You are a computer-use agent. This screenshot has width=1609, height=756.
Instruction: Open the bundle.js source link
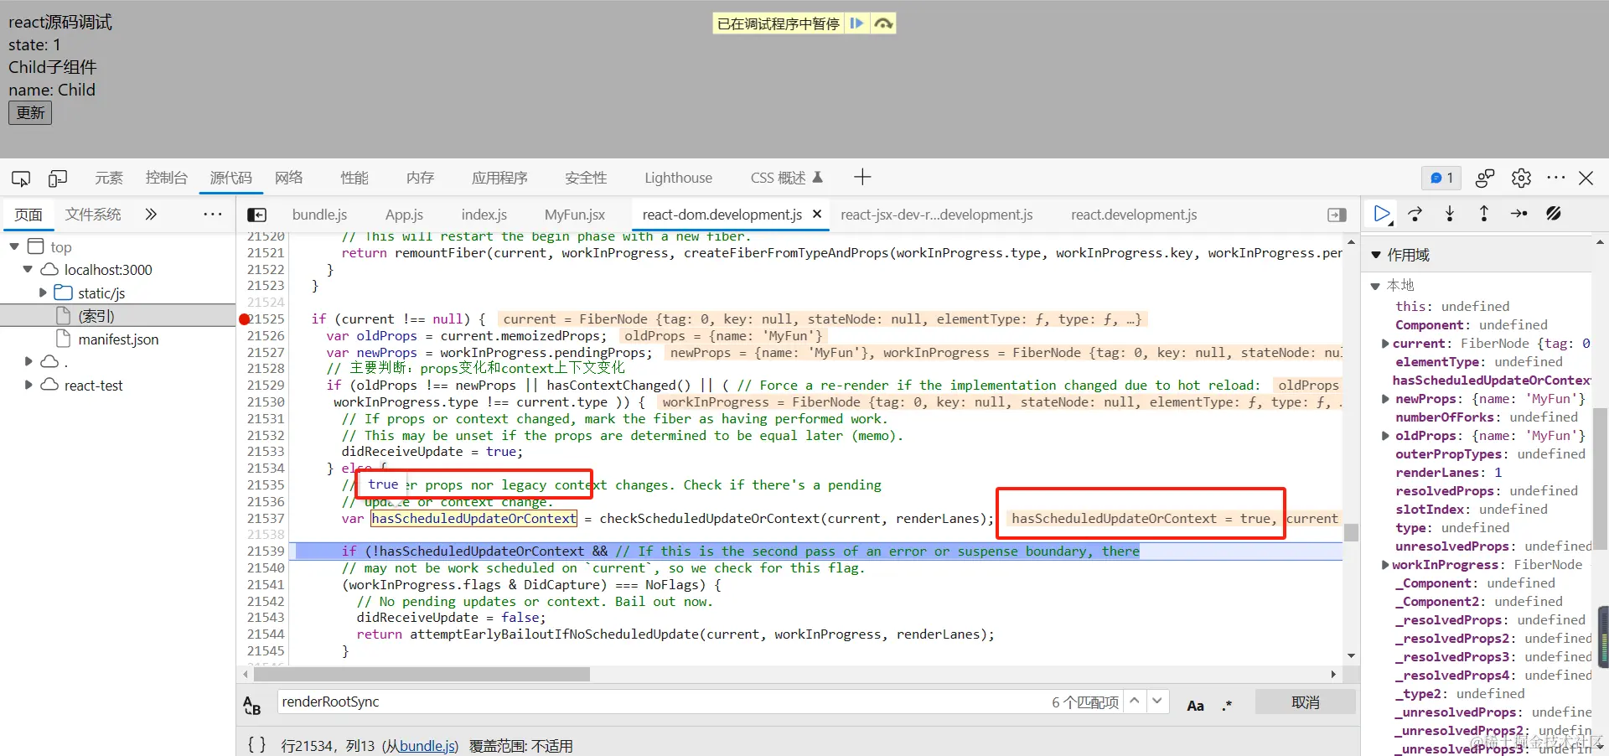click(427, 746)
